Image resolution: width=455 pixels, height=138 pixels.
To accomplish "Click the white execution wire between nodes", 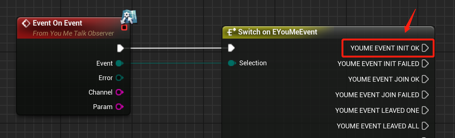I will tap(176, 48).
